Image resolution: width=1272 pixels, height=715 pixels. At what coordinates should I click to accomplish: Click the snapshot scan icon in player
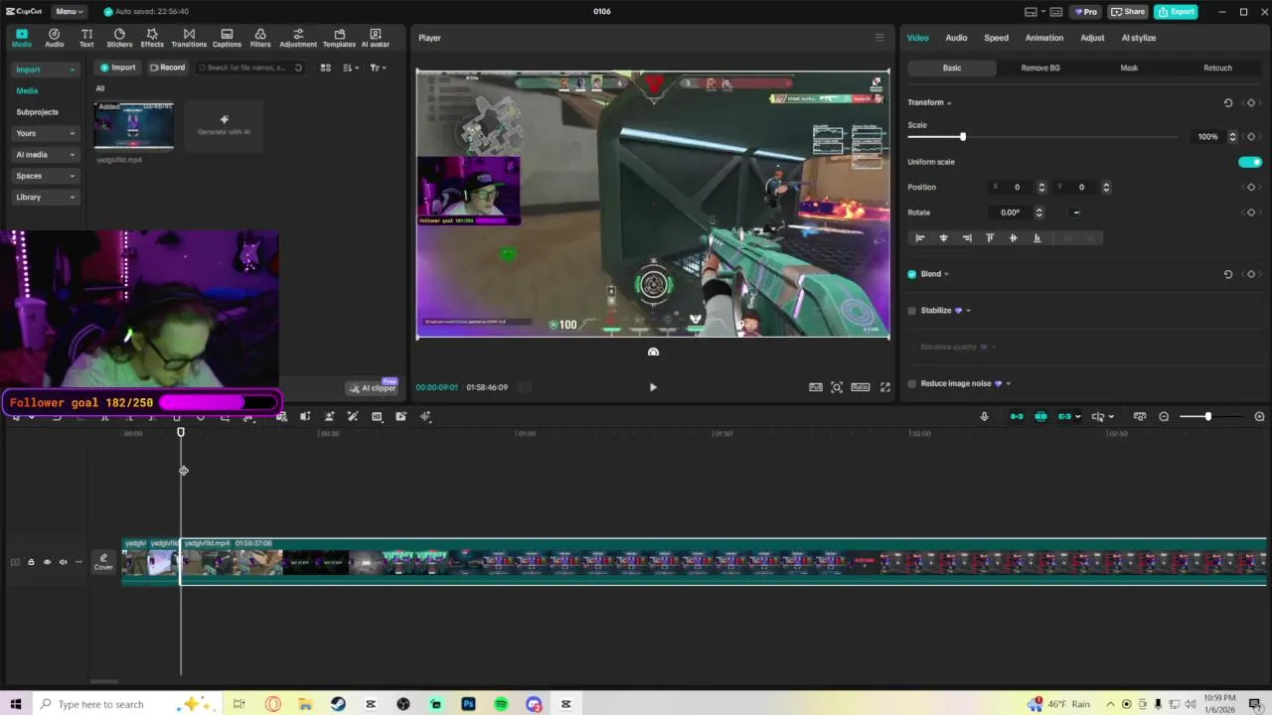[837, 387]
